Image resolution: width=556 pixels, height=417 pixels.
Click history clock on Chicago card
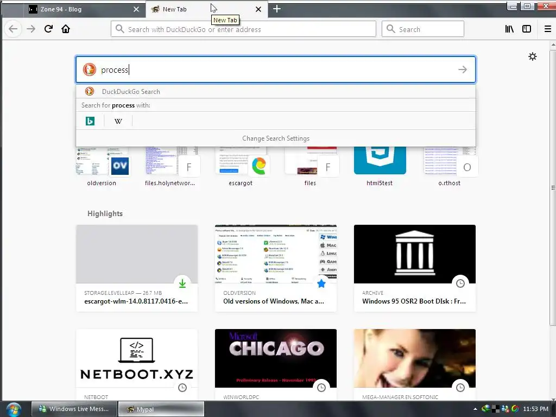point(321,388)
